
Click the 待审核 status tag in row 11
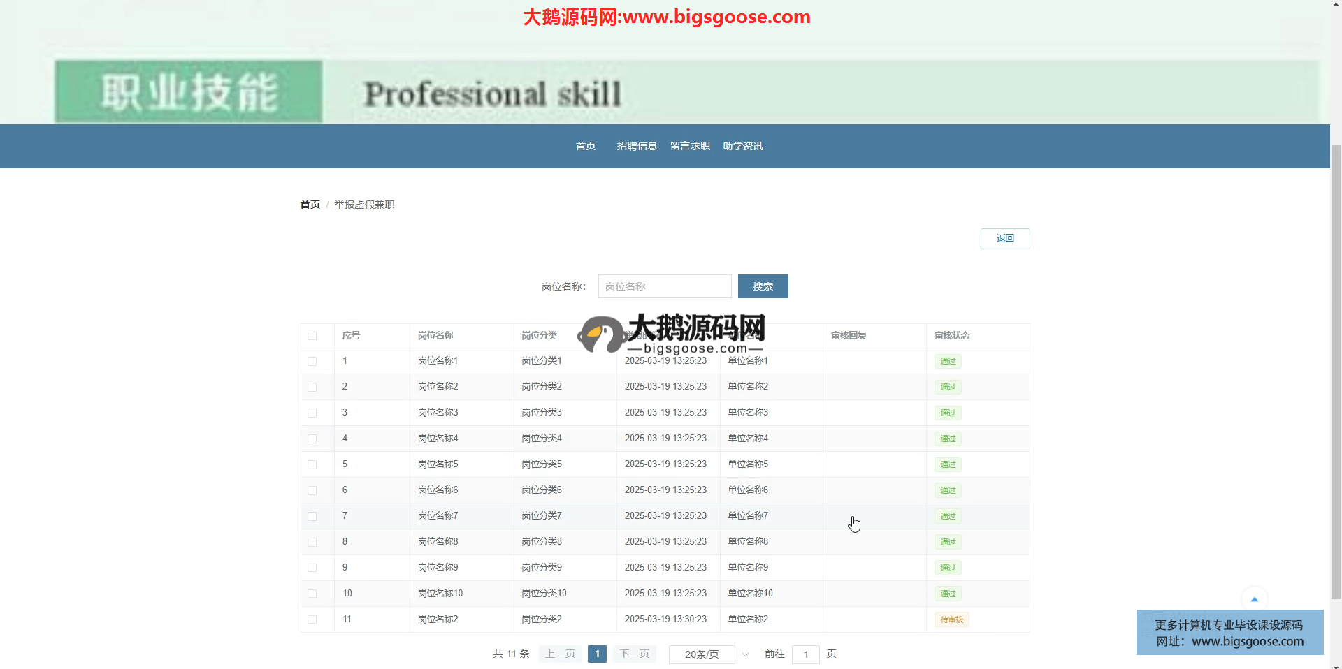coord(951,620)
